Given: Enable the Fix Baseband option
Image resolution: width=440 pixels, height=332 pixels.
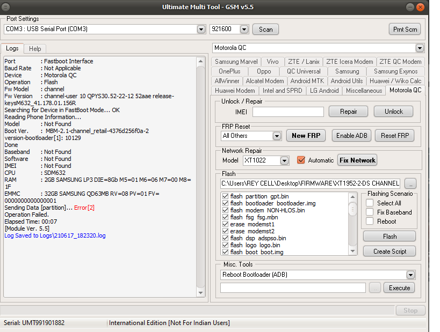Looking at the screenshot, I should pos(370,212).
